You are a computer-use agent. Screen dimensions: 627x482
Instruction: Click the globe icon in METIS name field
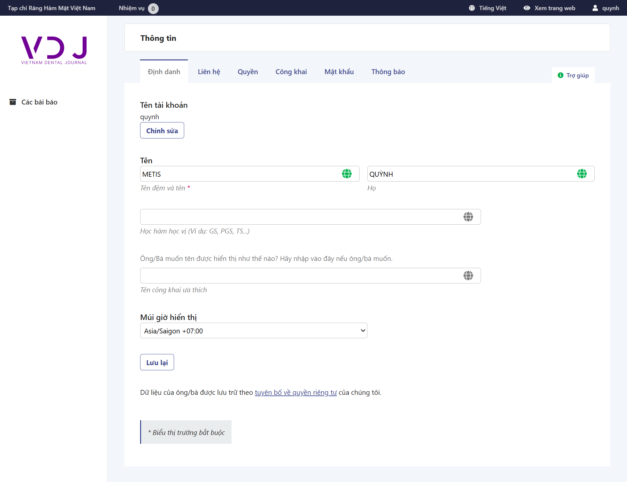pos(347,174)
